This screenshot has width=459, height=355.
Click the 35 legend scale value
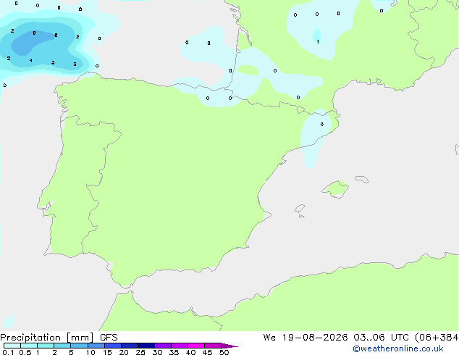point(174,352)
